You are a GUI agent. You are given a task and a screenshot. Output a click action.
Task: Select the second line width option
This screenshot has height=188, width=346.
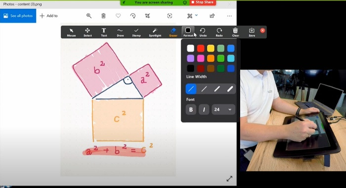204,89
